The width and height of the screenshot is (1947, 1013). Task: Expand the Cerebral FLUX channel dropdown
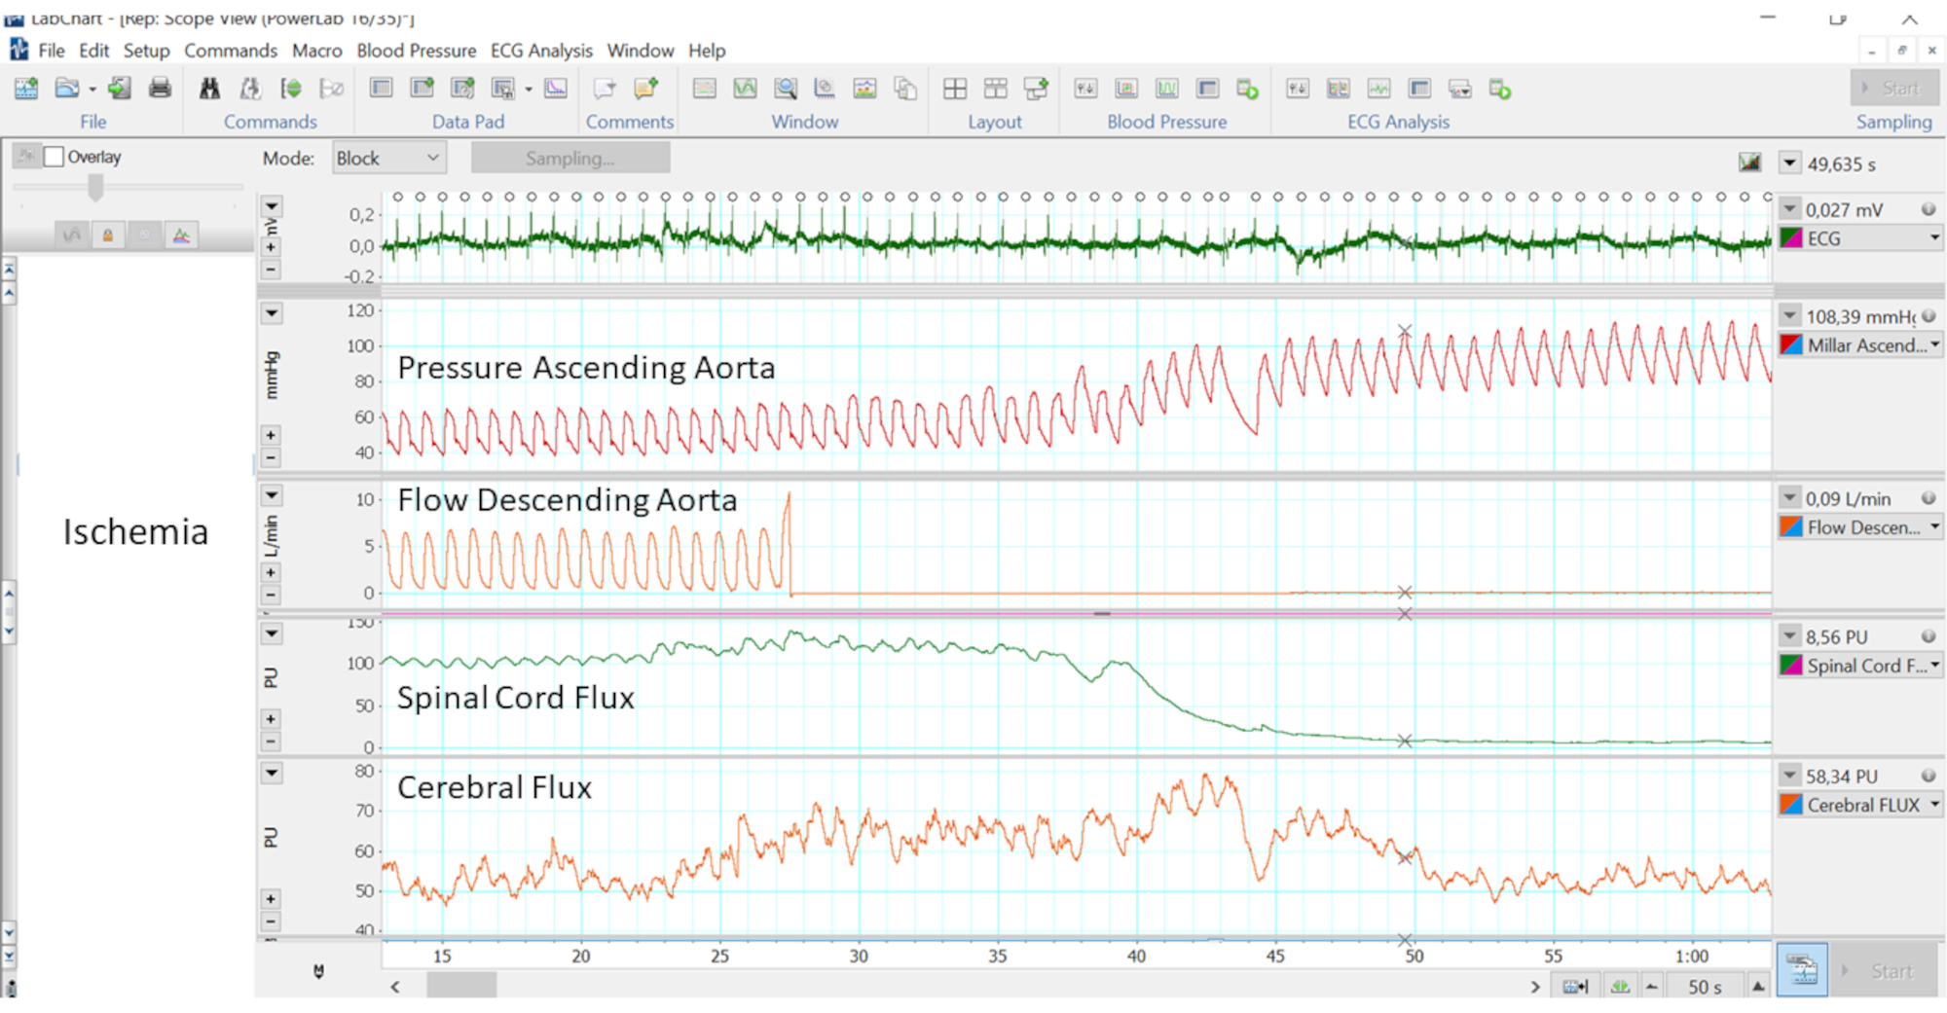(x=1934, y=805)
